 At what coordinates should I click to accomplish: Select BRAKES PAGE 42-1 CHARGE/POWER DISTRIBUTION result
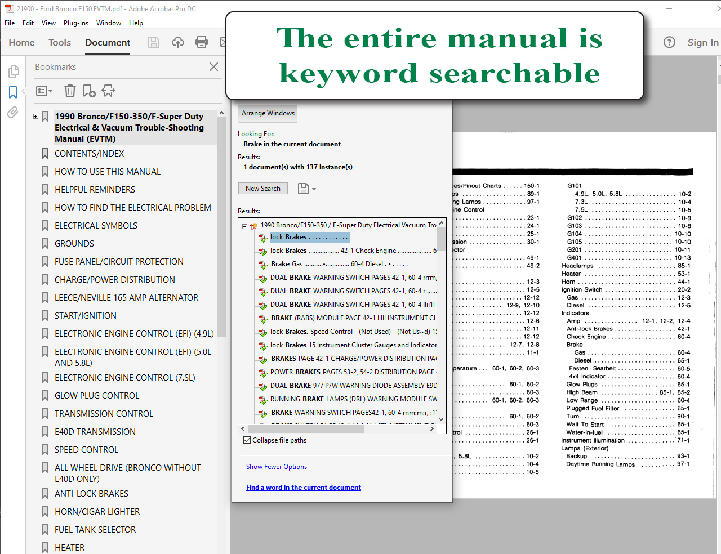[353, 359]
